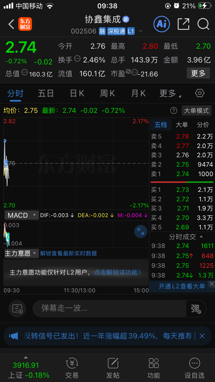Tap the large 2.74 current price

coord(21,47)
